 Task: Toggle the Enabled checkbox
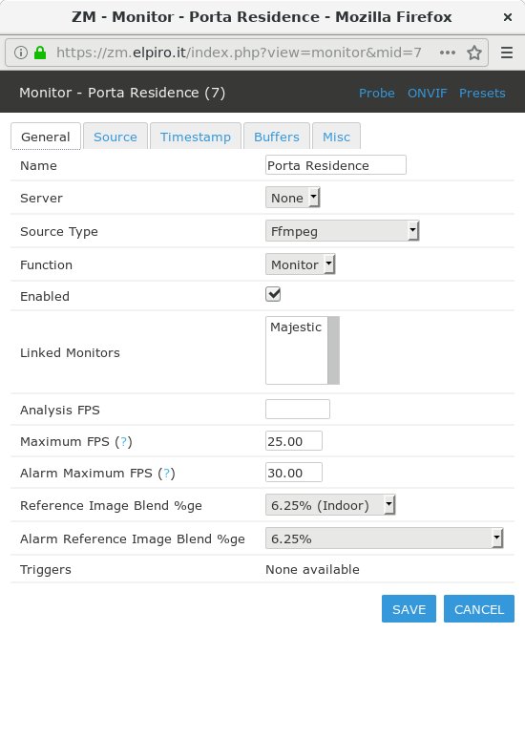(x=273, y=294)
